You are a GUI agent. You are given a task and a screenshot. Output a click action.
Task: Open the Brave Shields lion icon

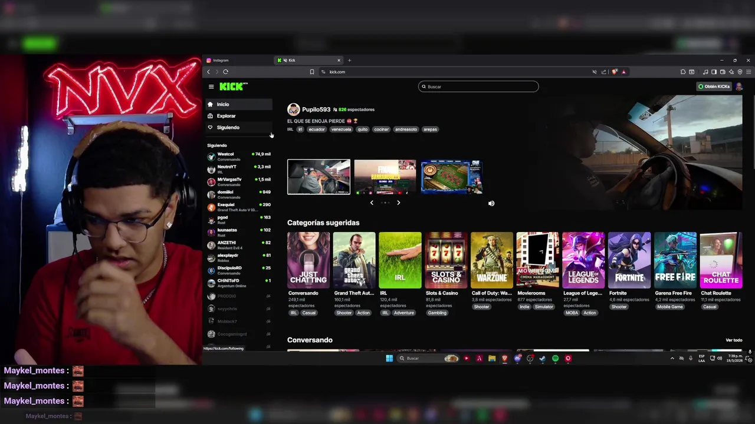[x=615, y=72]
